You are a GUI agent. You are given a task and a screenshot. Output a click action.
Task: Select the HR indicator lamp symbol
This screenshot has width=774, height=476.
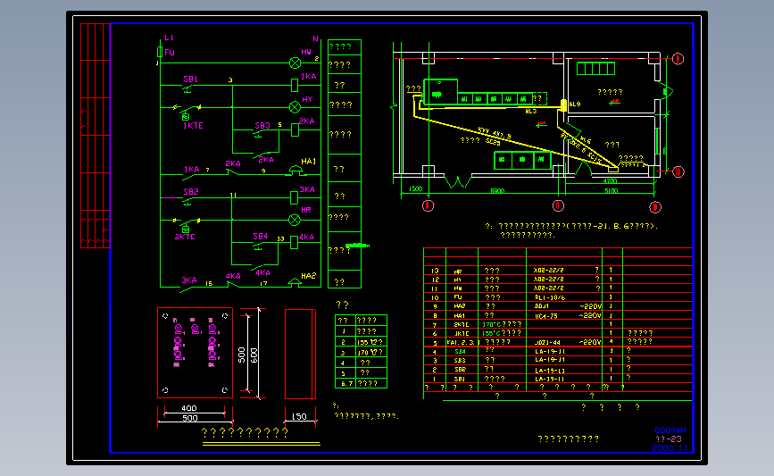click(x=295, y=220)
